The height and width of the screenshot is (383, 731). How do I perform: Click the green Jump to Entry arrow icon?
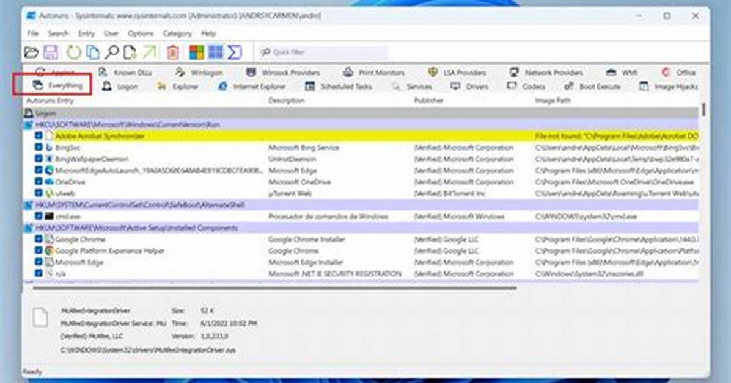click(x=149, y=52)
